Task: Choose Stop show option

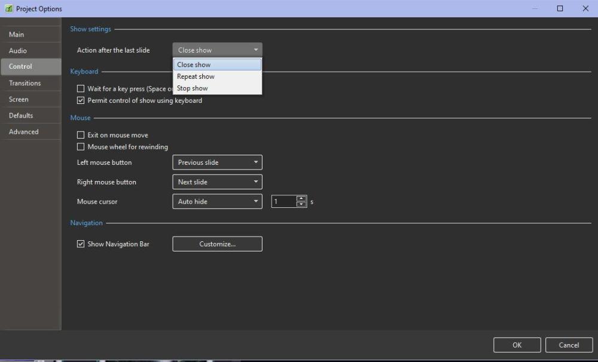Action: (x=193, y=88)
